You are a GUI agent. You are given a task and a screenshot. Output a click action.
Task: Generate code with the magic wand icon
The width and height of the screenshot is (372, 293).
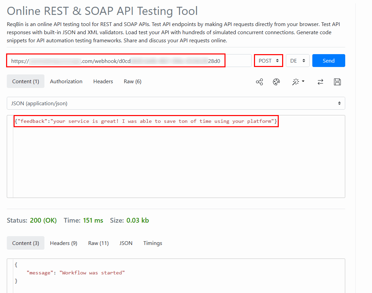point(296,82)
